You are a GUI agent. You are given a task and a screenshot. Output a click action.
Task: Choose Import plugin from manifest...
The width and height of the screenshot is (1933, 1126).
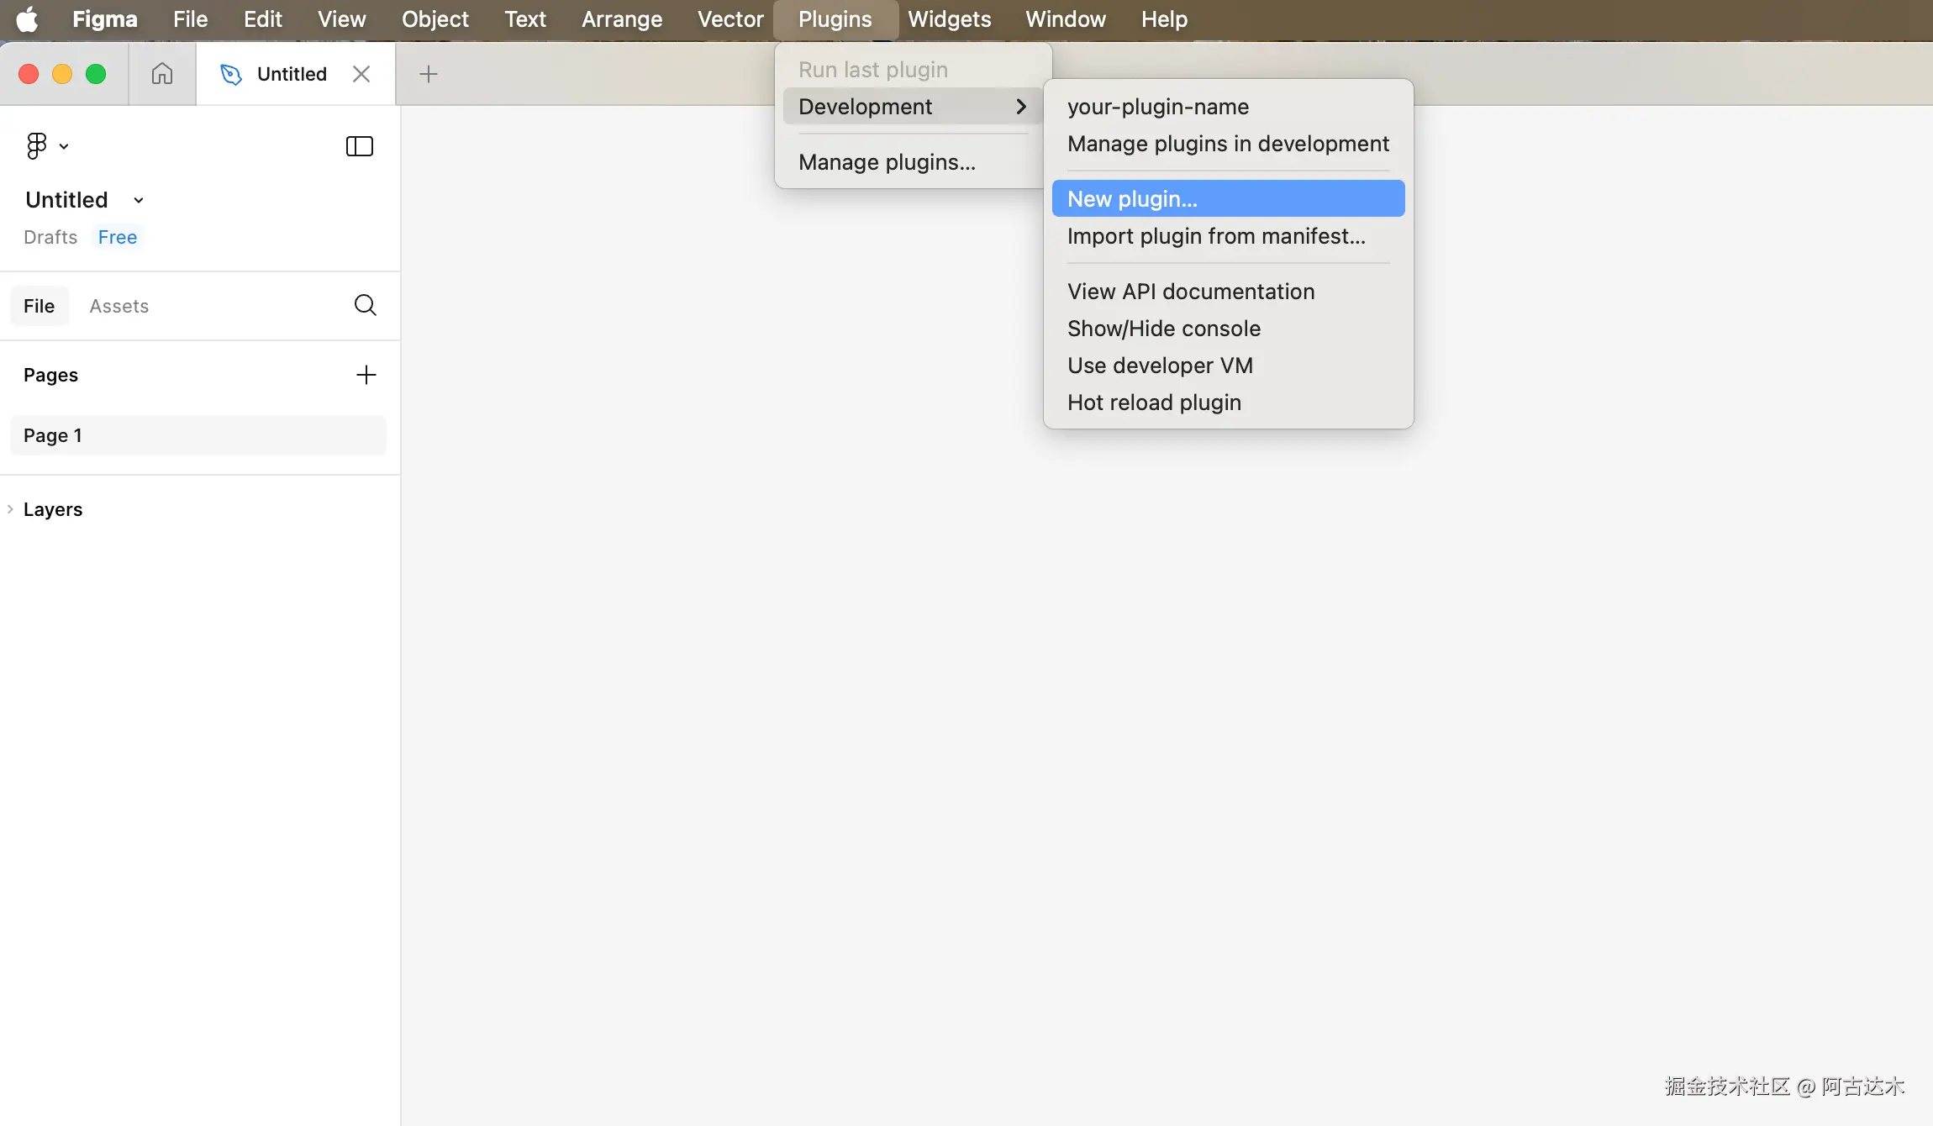[x=1215, y=236]
